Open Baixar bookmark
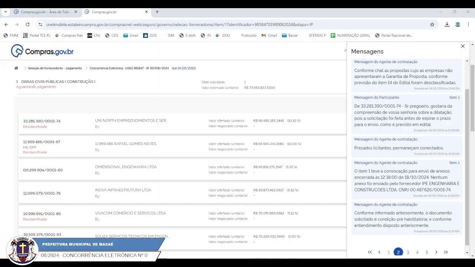 tap(290, 36)
